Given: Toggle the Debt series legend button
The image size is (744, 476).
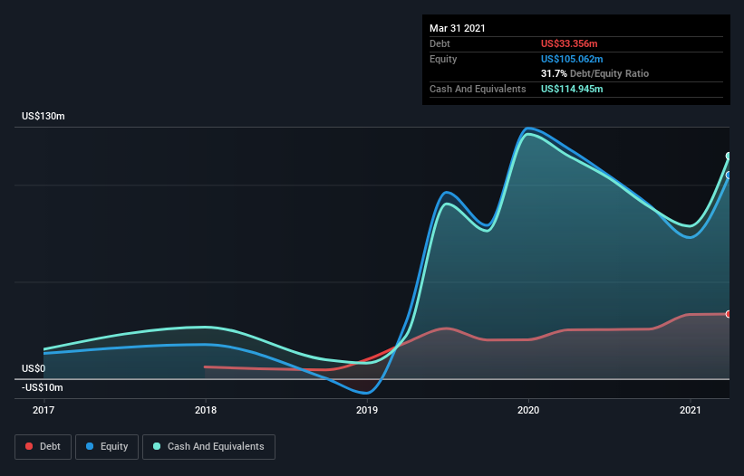Looking at the screenshot, I should coord(43,447).
